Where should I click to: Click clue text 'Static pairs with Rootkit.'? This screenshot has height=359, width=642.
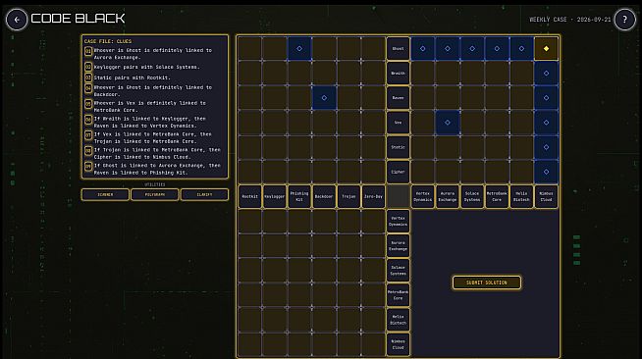pos(132,77)
